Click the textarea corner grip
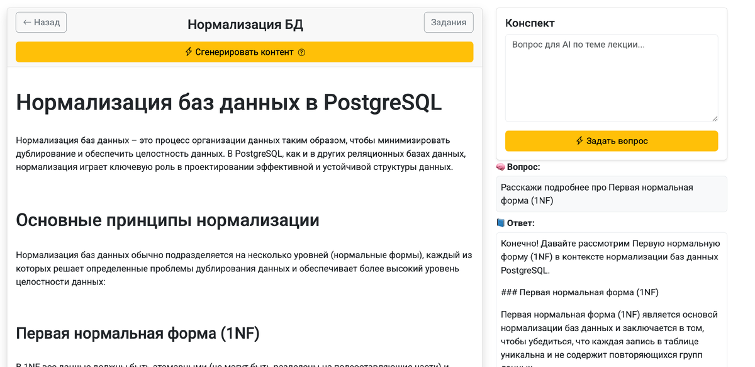The width and height of the screenshot is (755, 367). (x=715, y=118)
